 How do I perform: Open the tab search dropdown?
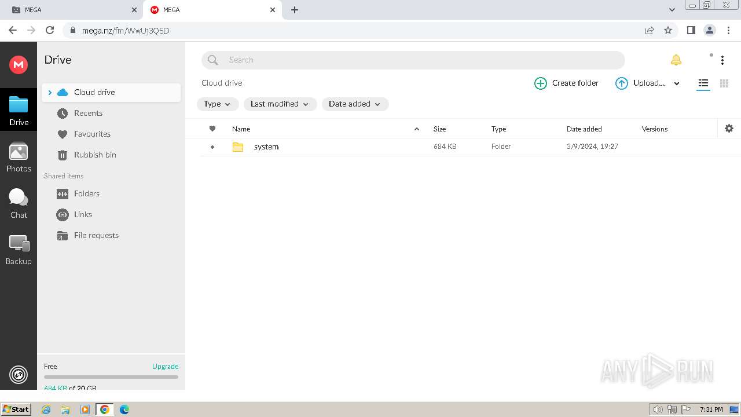672,10
